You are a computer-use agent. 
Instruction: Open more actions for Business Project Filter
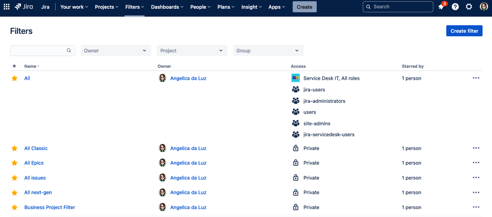click(x=476, y=207)
